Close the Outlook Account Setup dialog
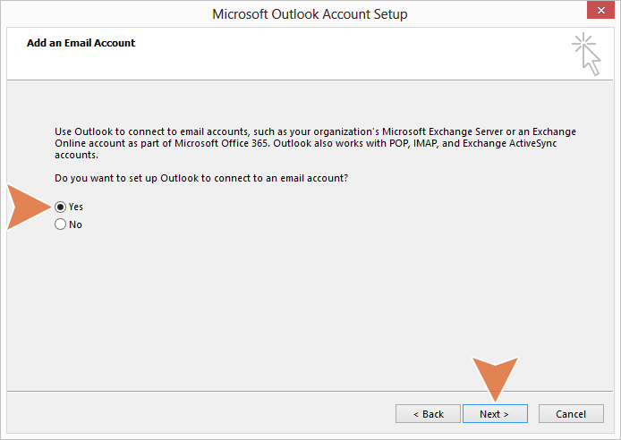The image size is (621, 440). (600, 10)
